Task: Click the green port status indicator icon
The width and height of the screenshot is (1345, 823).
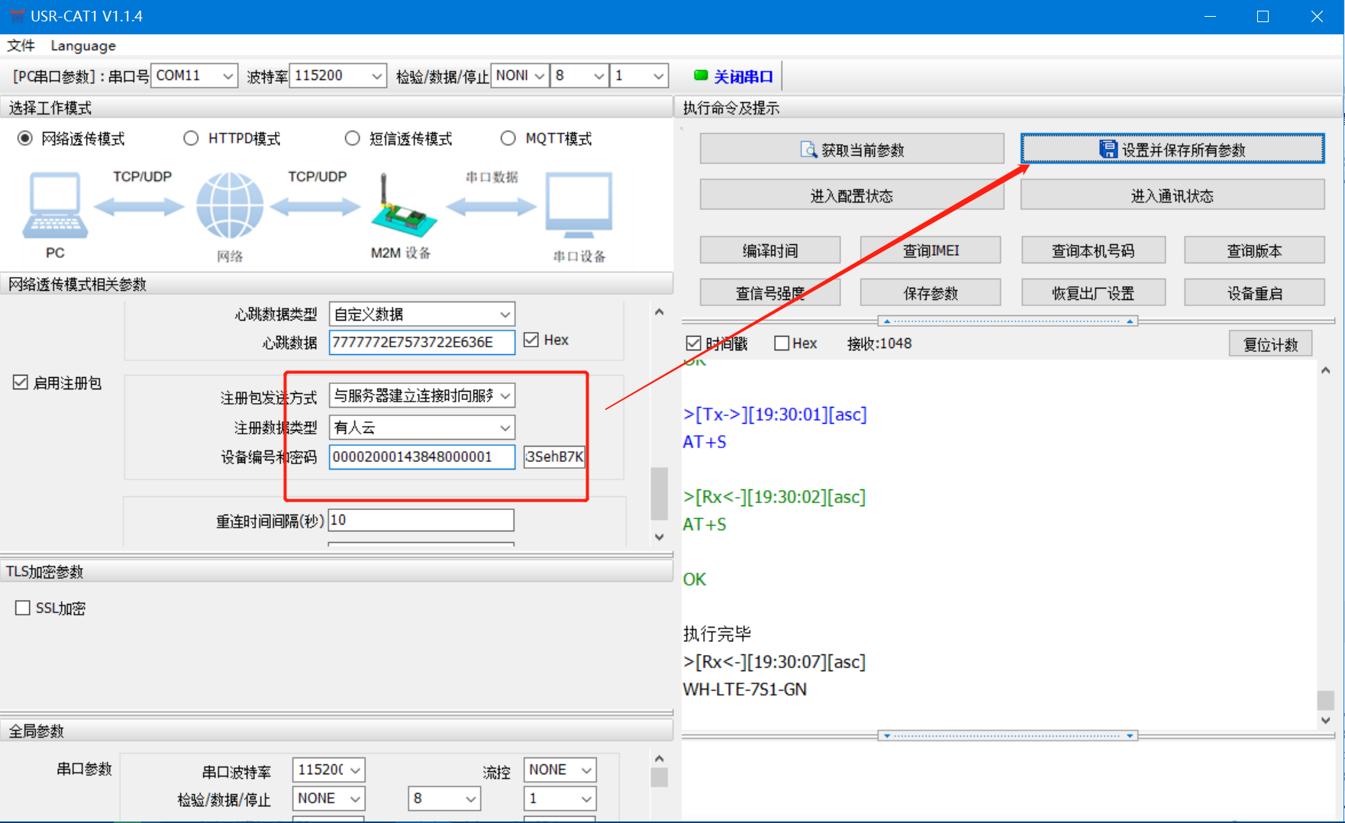Action: pyautogui.click(x=700, y=76)
